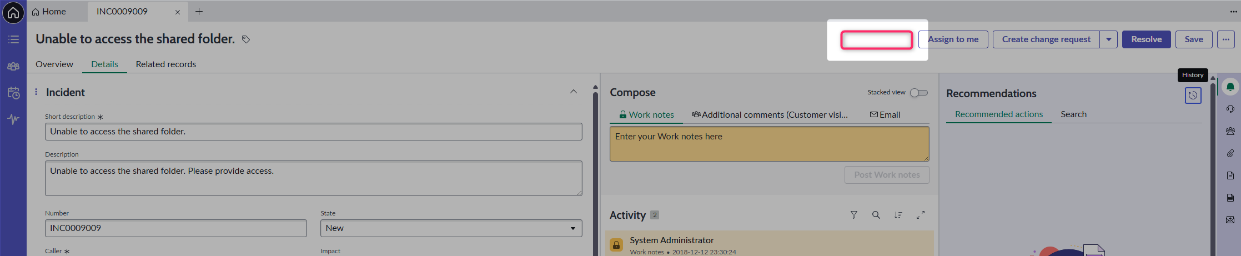Open the heartbeat monitor sidebar icon

[13, 119]
